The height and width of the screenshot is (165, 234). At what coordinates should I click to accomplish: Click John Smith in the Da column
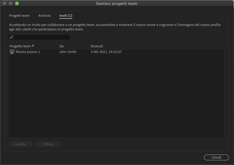(x=68, y=52)
